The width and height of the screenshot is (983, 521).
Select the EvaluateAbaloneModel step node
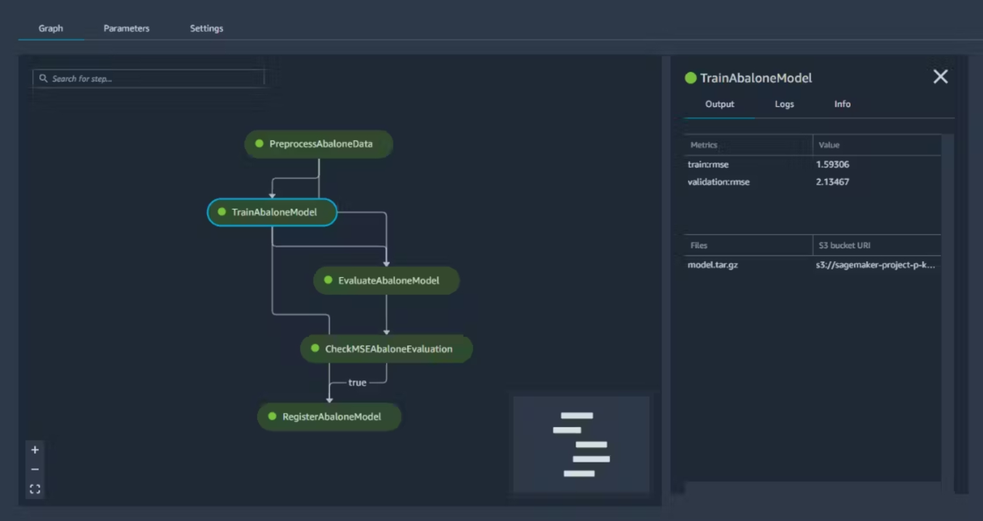coord(387,281)
